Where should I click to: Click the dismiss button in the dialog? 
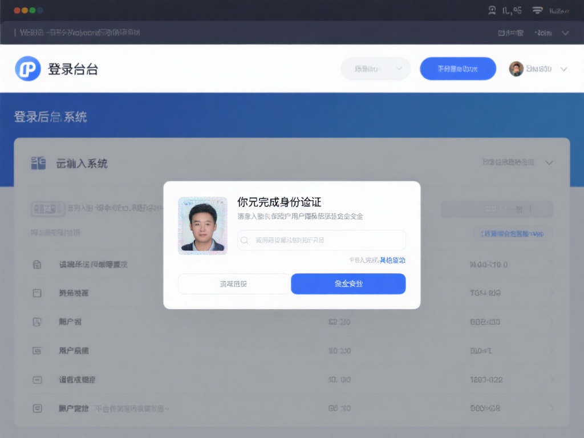(x=234, y=283)
